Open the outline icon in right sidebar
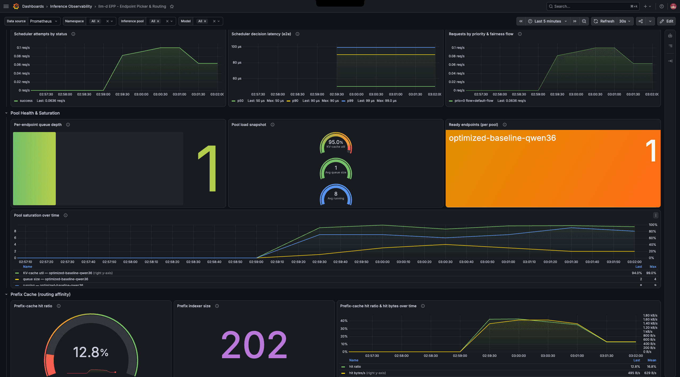Viewport: 680px width, 377px height. click(670, 46)
